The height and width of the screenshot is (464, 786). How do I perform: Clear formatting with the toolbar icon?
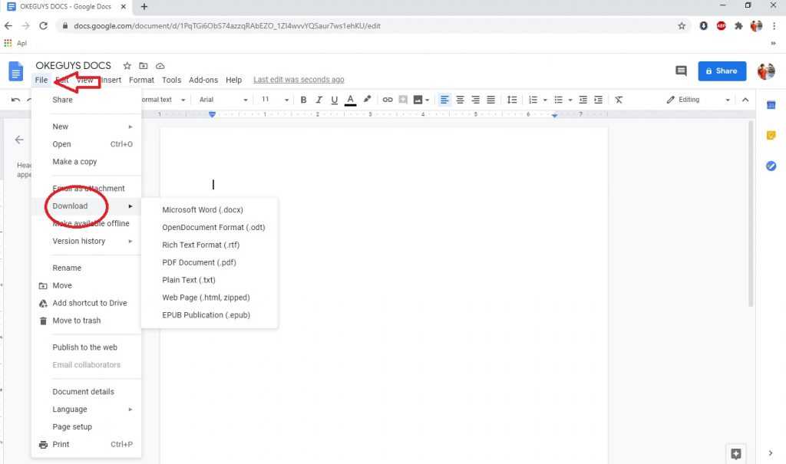(619, 100)
